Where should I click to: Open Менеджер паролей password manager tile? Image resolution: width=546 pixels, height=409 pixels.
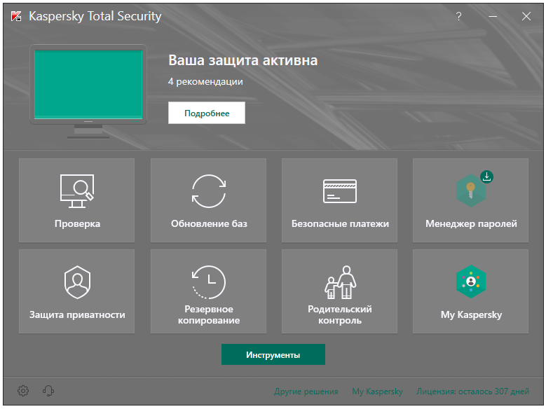470,200
